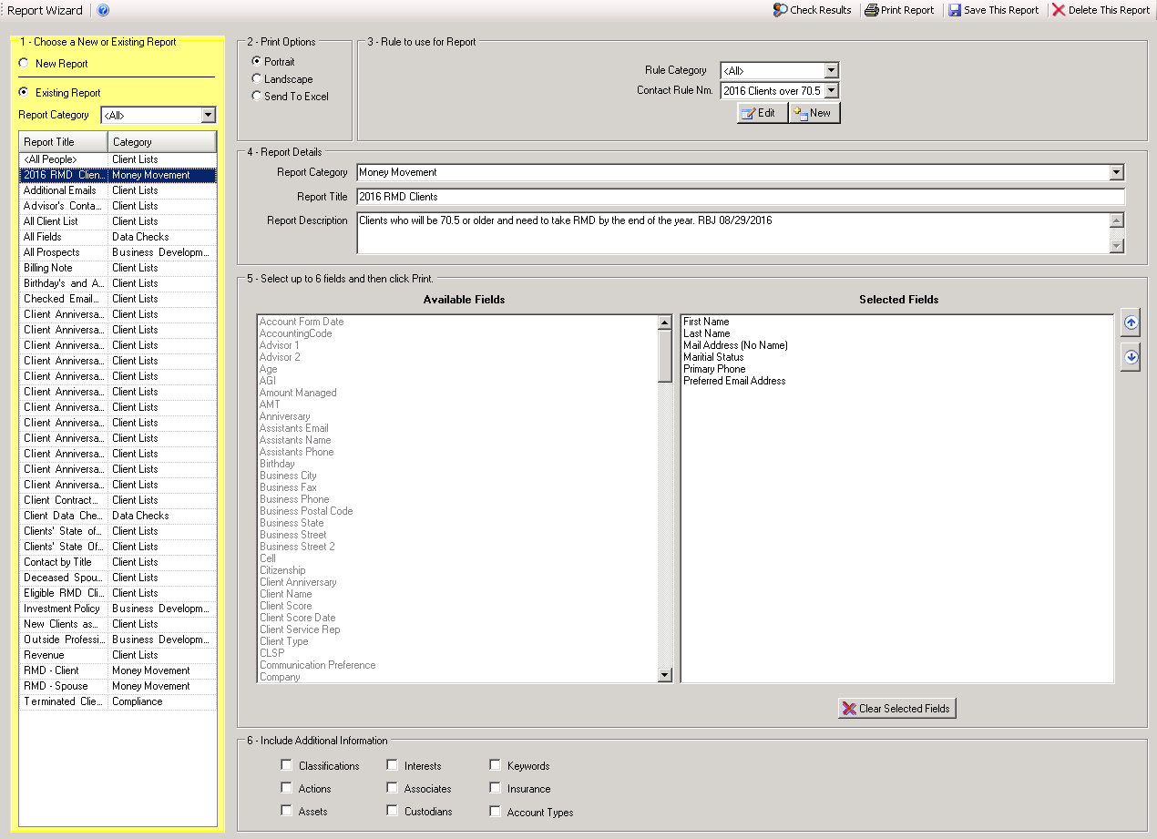Image resolution: width=1157 pixels, height=839 pixels.
Task: Move selected field up with arrow
Action: (1131, 322)
